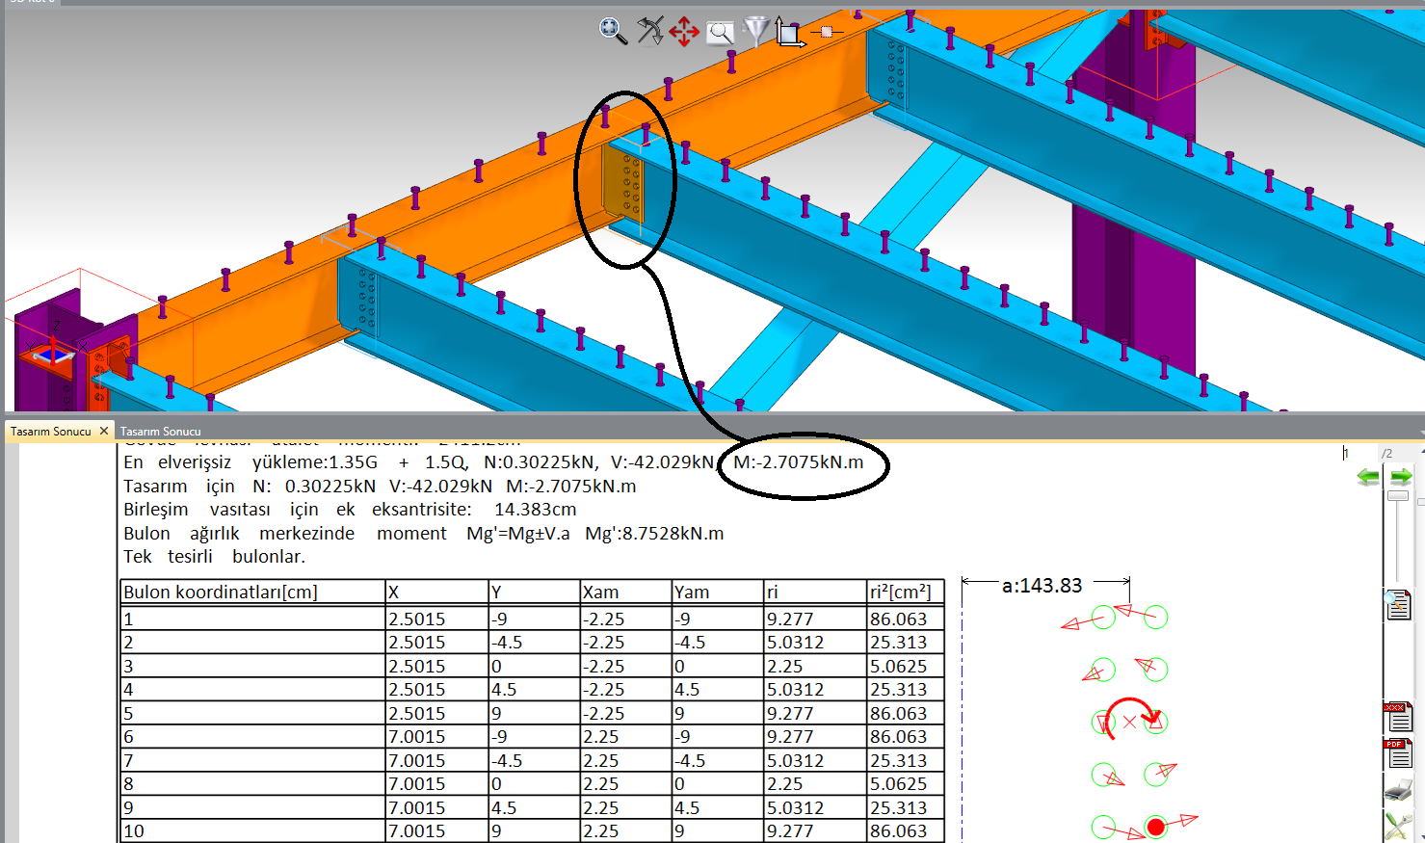This screenshot has width=1425, height=843.
Task: Switch to the second Tasarım Sonucu tab
Action: 161,432
